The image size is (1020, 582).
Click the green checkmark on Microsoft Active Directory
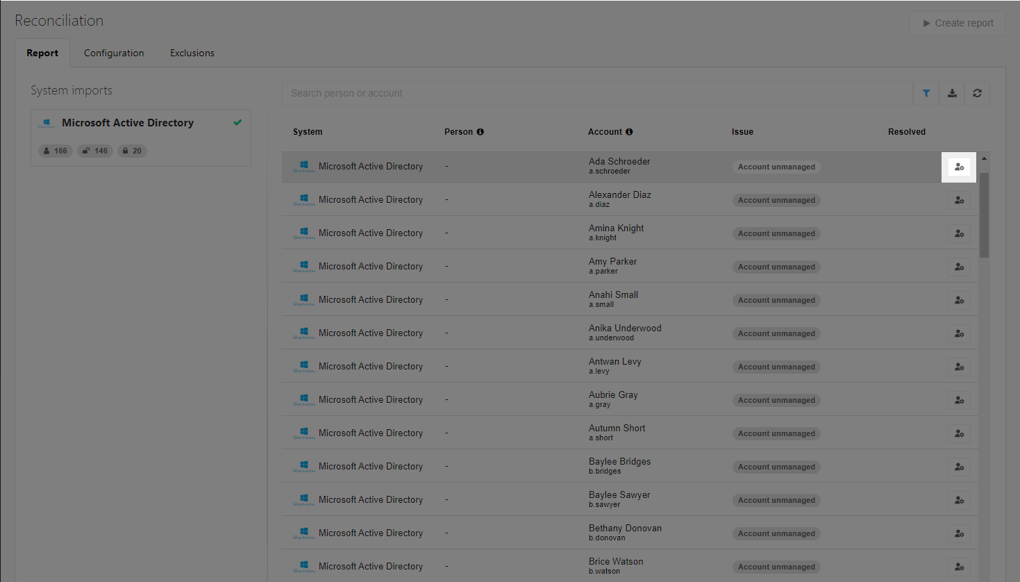pos(237,122)
